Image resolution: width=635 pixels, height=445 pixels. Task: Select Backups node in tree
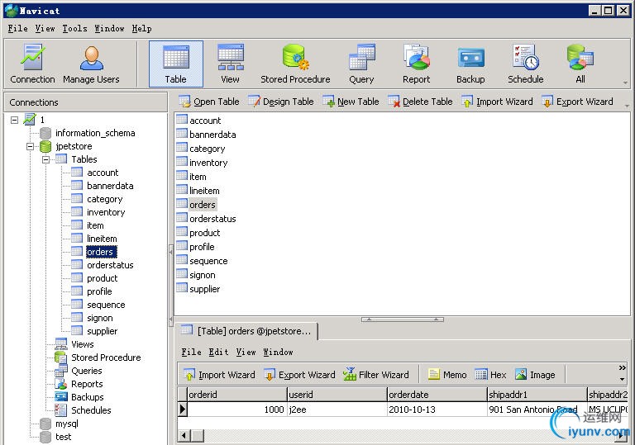[x=88, y=397]
